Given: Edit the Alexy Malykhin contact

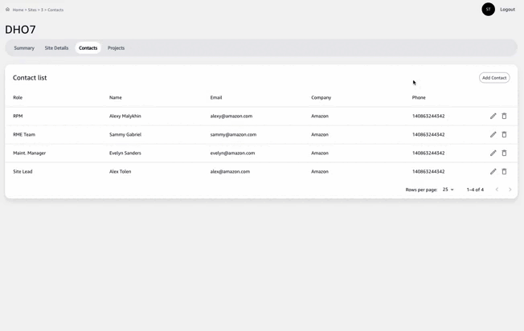Looking at the screenshot, I should point(493,116).
